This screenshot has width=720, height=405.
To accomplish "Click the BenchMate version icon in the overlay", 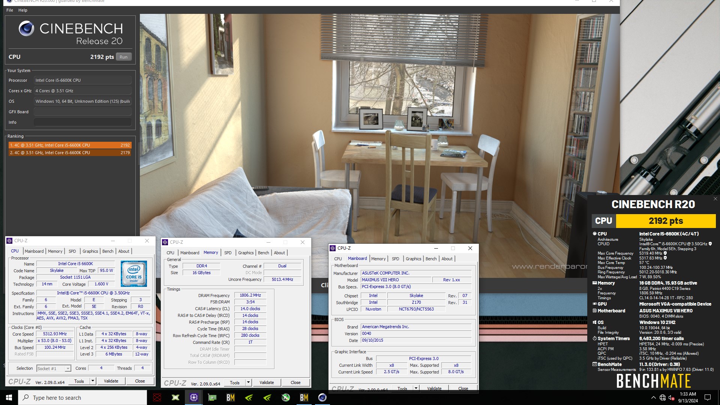I will point(594,364).
